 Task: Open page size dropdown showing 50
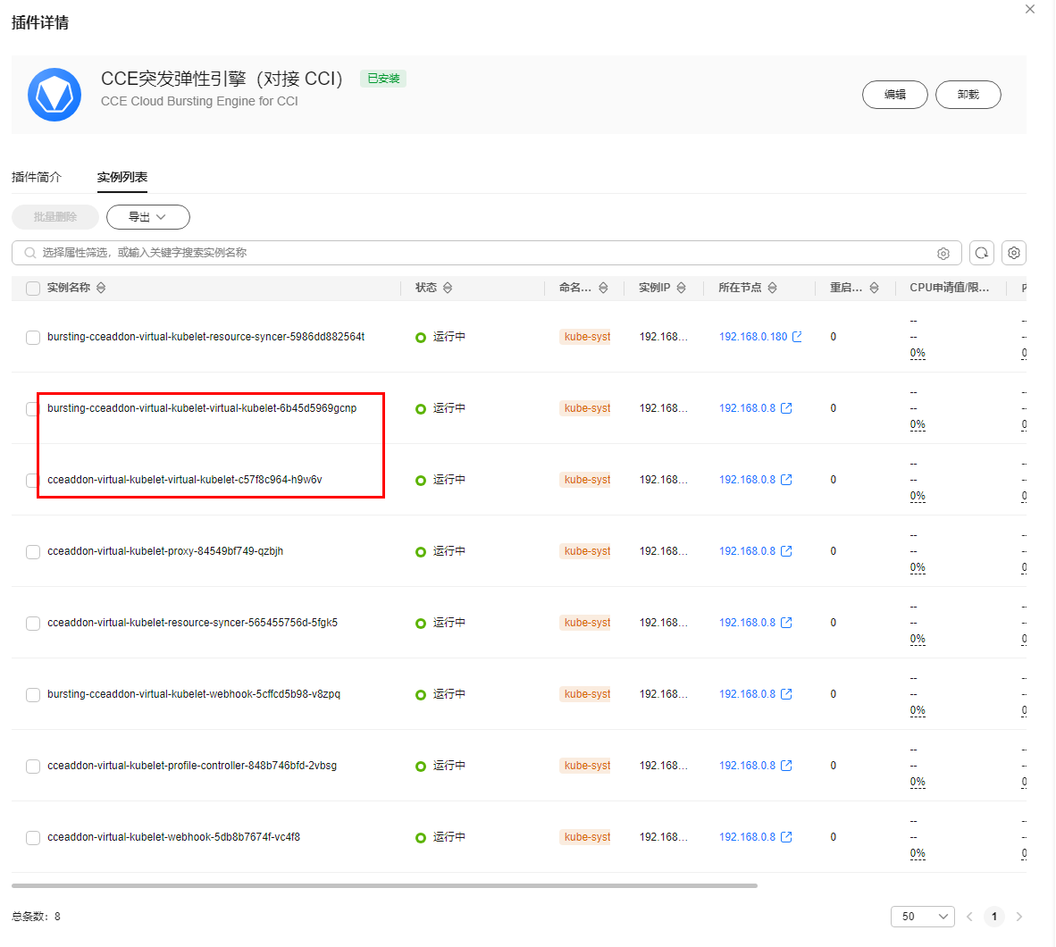(x=923, y=916)
